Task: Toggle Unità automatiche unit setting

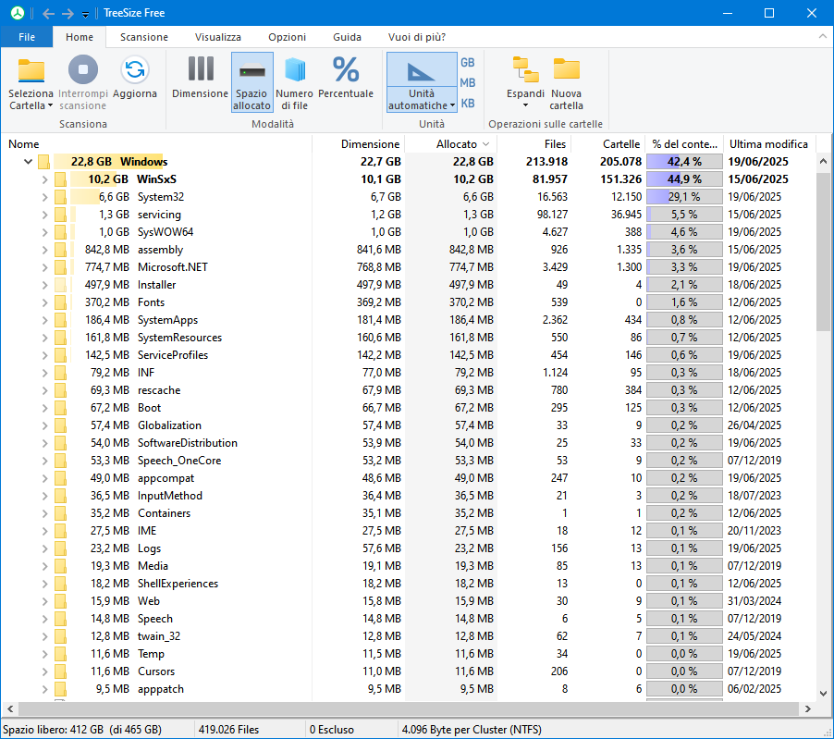Action: (422, 82)
